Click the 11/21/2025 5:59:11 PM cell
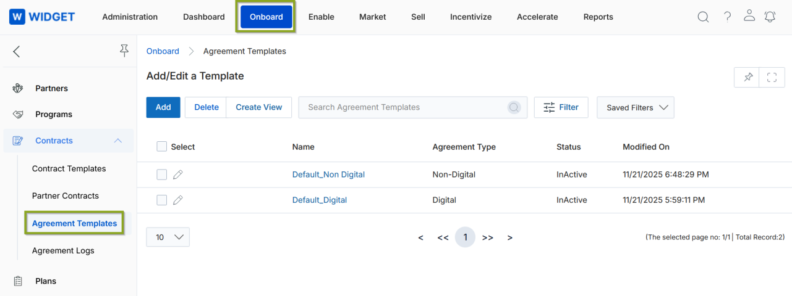 664,200
